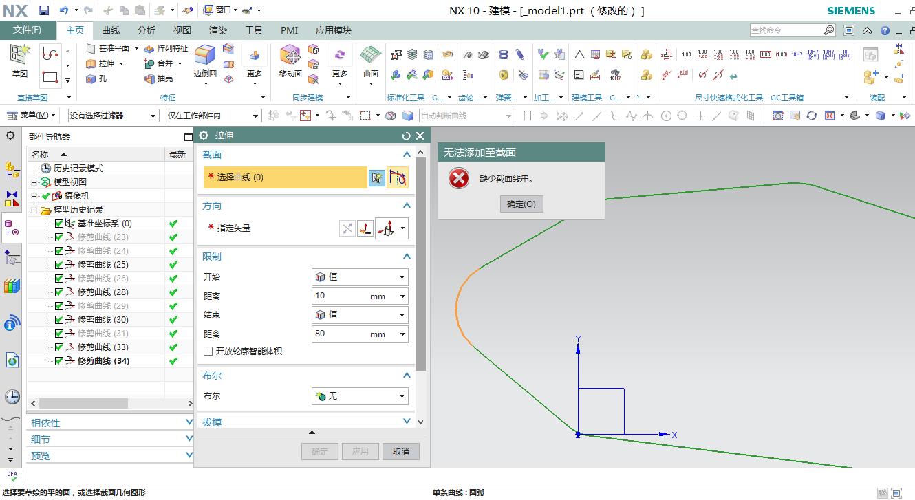The image size is (915, 500).
Task: Toggle checkbox for 修剪曲线 (23)
Action: (x=59, y=237)
